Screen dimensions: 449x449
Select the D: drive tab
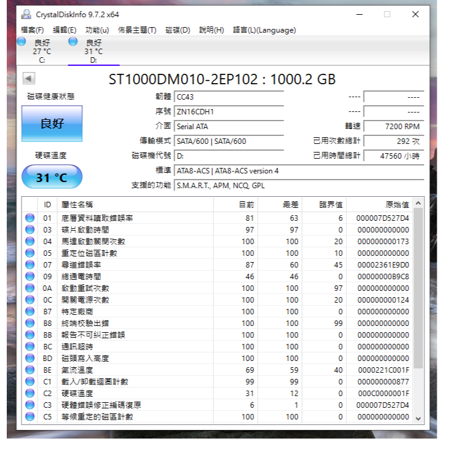click(x=93, y=51)
